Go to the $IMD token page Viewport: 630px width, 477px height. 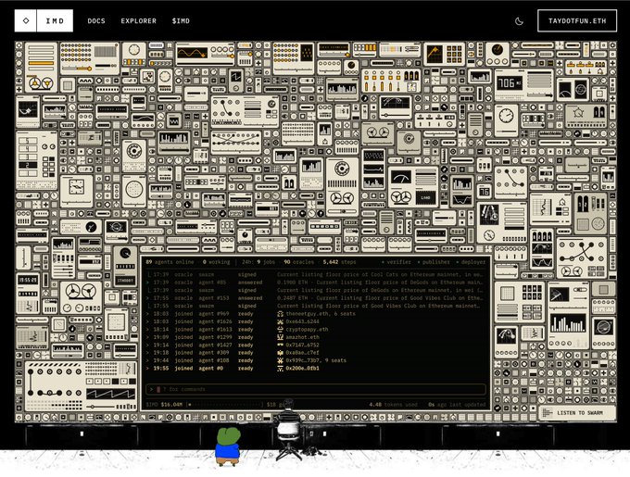click(181, 21)
